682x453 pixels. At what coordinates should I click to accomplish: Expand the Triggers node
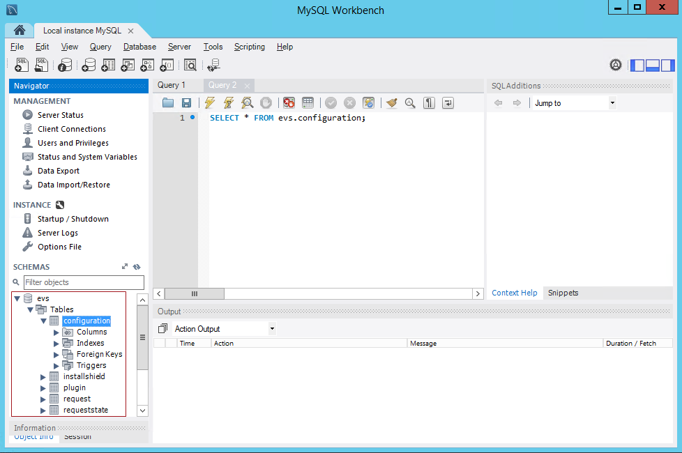pyautogui.click(x=56, y=366)
